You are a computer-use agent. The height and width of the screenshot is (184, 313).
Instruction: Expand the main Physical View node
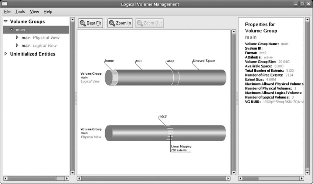tap(17, 38)
